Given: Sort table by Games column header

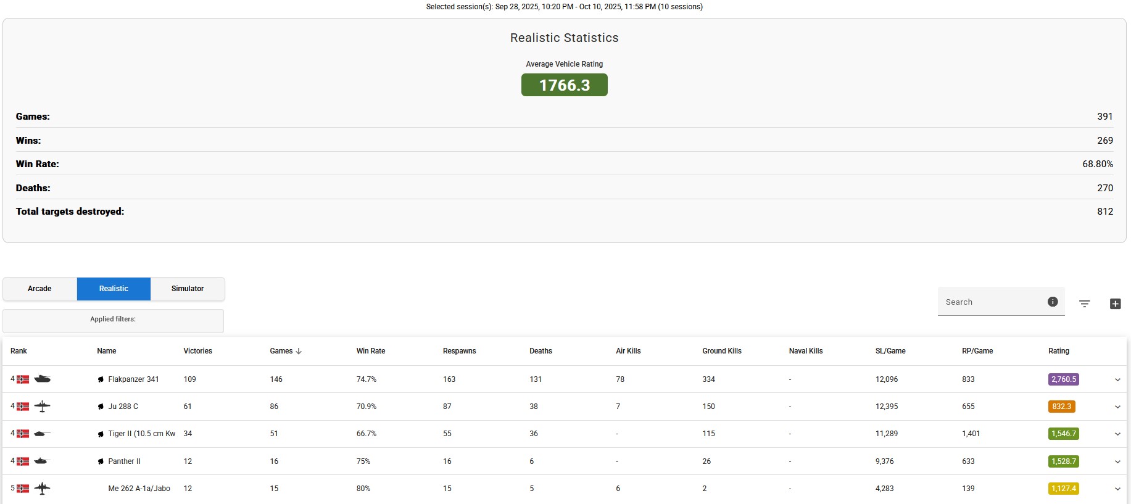Looking at the screenshot, I should point(281,351).
